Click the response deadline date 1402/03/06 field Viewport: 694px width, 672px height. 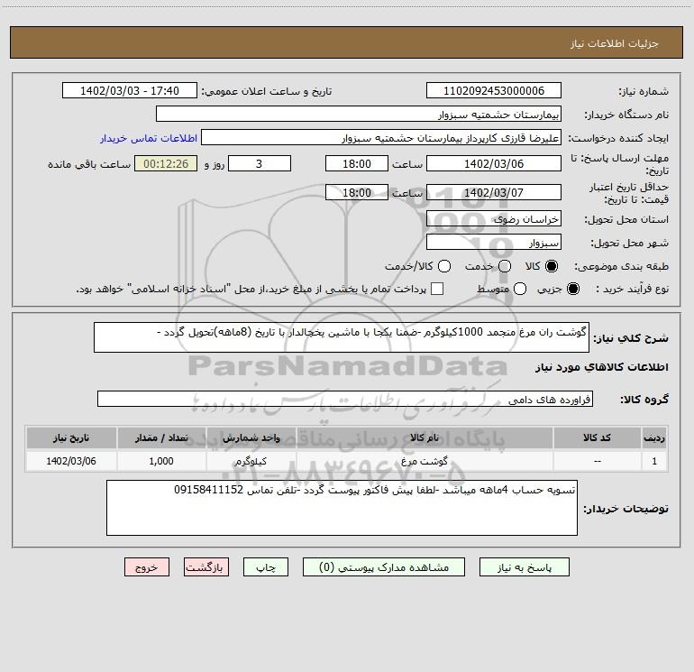coord(494,163)
